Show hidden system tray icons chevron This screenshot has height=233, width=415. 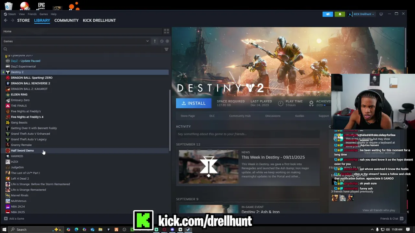(372, 229)
